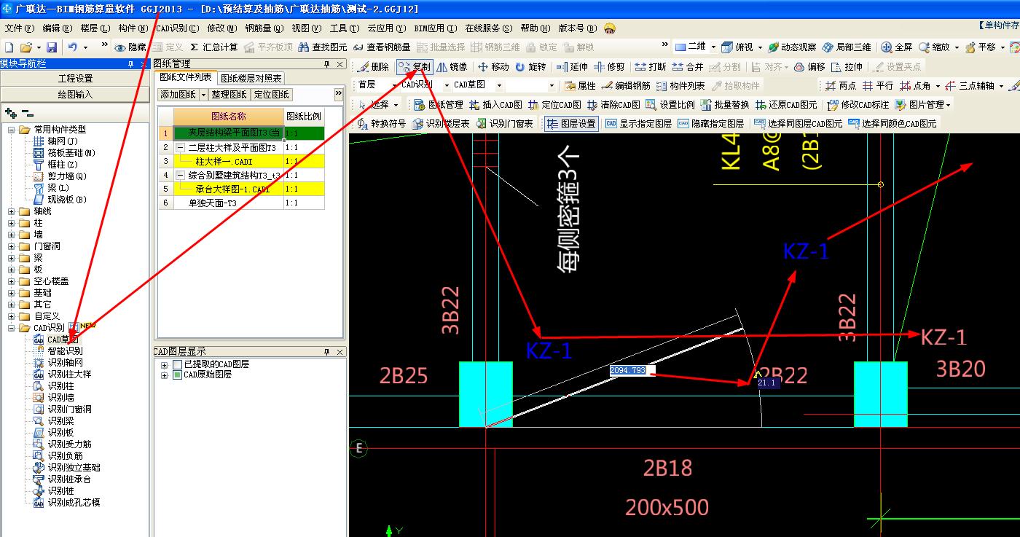1020x537 pixels.
Task: Collapse 二层柱大样及平面图T3 drawing row
Action: click(181, 147)
